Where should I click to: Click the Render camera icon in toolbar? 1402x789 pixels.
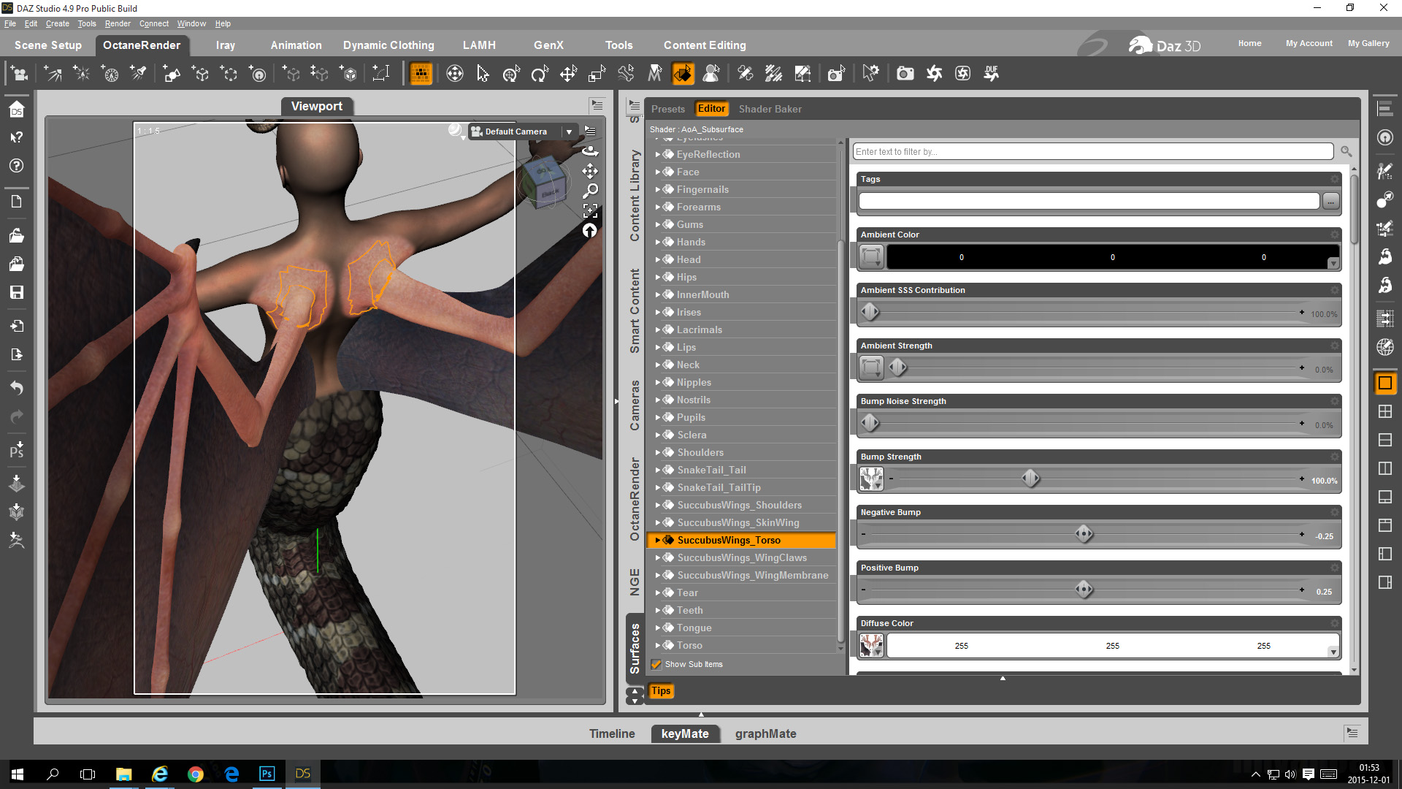coord(905,73)
